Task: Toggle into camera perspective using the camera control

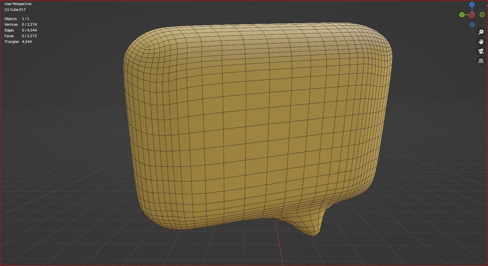Action: click(481, 51)
